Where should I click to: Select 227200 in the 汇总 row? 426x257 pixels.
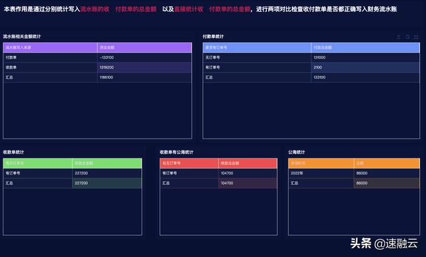(107, 183)
